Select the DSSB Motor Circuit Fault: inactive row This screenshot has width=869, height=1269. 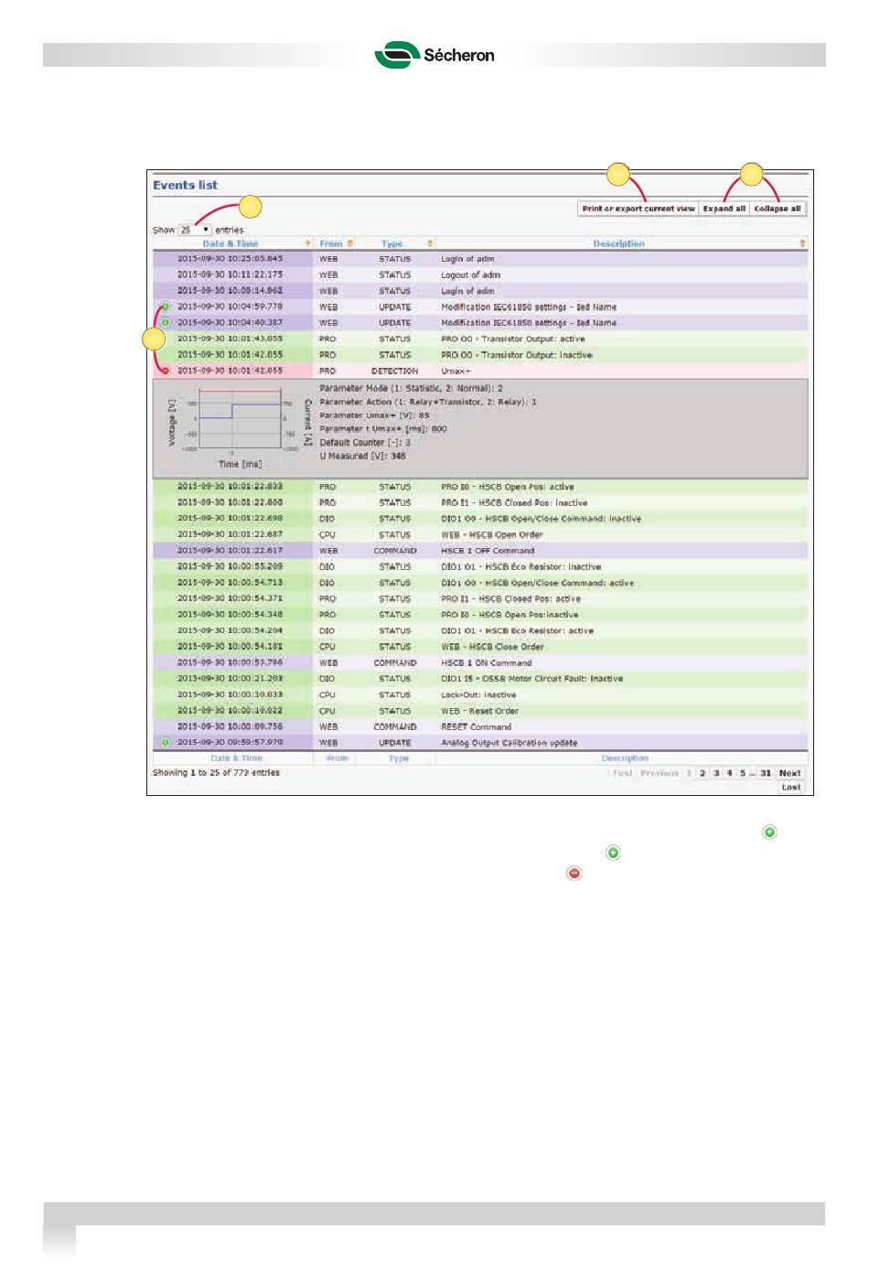click(x=480, y=679)
